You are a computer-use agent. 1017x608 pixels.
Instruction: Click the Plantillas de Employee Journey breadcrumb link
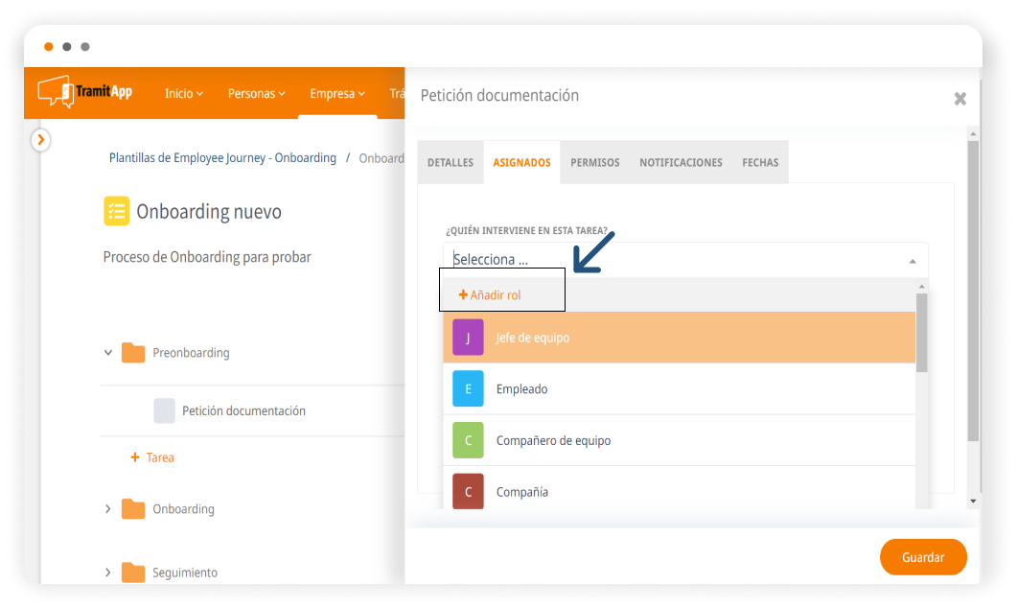tap(222, 158)
